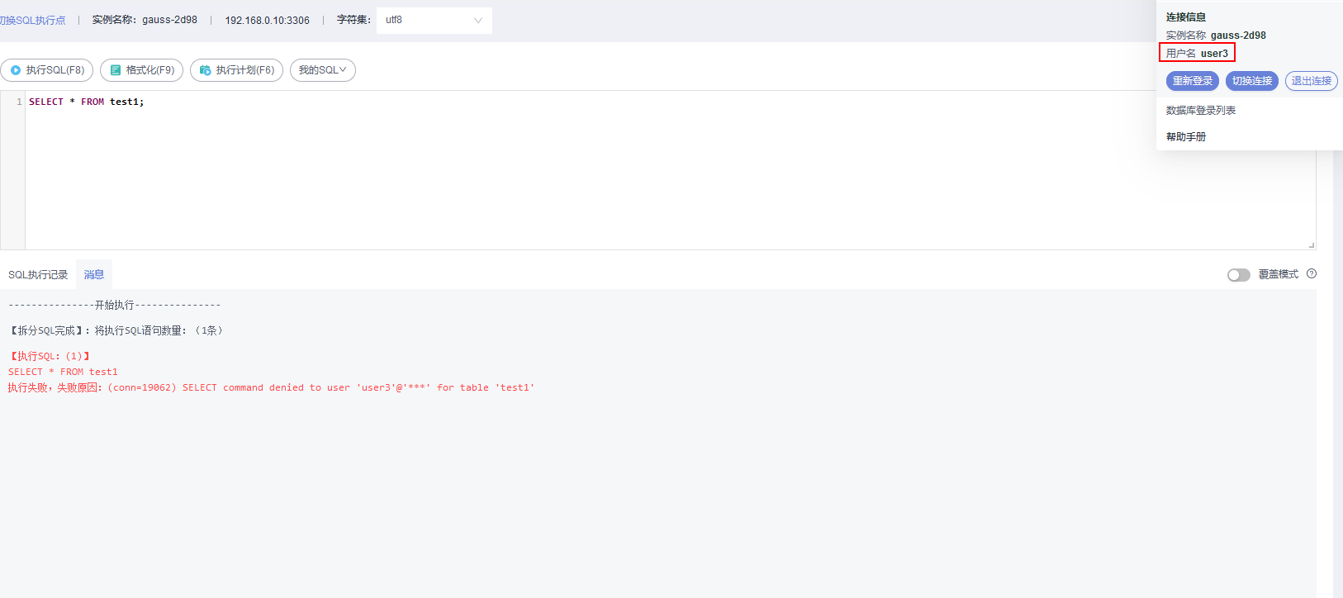Click the SELECT command denied error message
Viewport: 1343px width, 598px height.
tap(272, 387)
